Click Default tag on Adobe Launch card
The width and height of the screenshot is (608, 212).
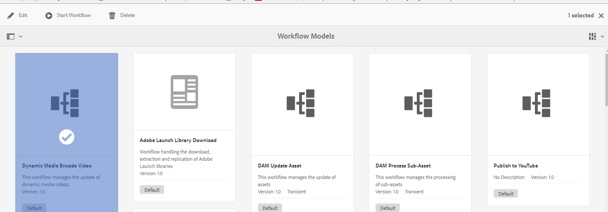[x=152, y=190]
